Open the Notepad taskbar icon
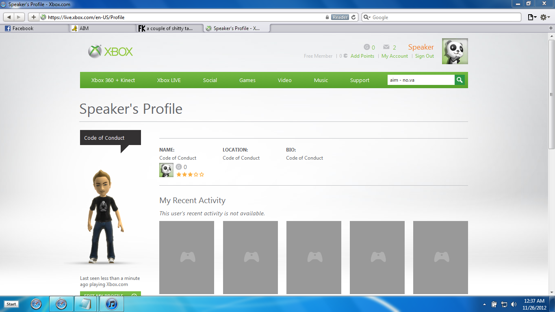The height and width of the screenshot is (312, 555). coord(86,304)
